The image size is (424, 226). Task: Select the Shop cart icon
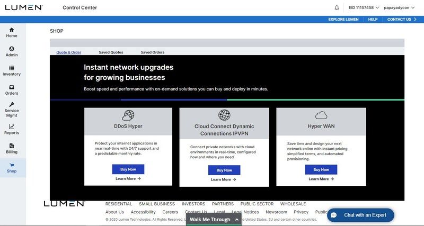point(12,165)
